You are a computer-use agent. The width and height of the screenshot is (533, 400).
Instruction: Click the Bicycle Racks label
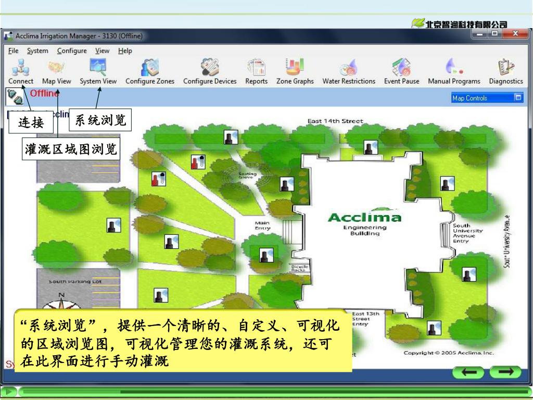(x=300, y=268)
